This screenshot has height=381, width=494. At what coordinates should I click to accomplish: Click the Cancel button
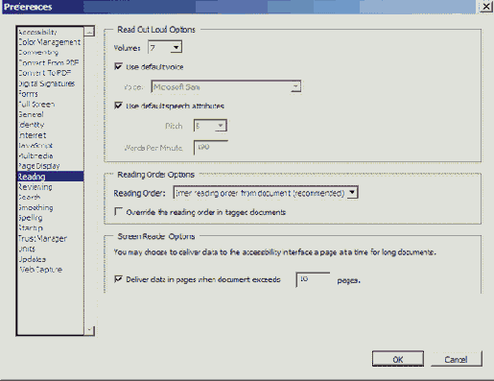pos(456,359)
